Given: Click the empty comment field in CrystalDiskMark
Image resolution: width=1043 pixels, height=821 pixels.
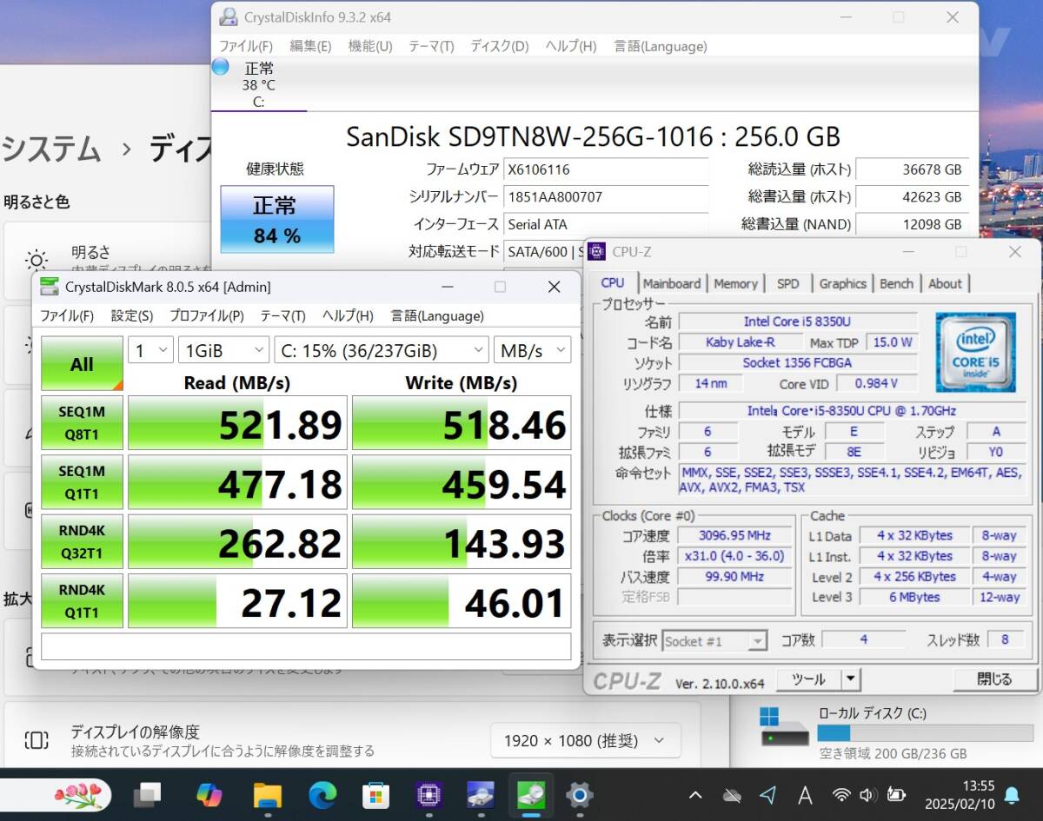Looking at the screenshot, I should 306,646.
